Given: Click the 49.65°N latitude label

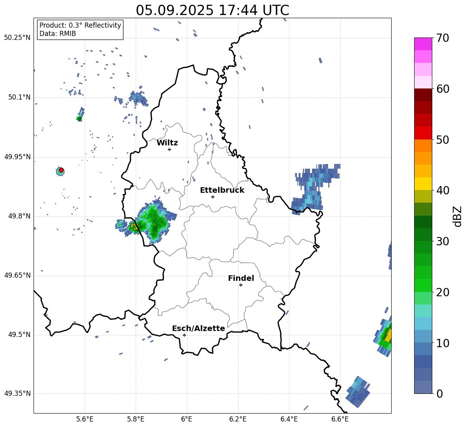Looking at the screenshot, I should pyautogui.click(x=17, y=275).
